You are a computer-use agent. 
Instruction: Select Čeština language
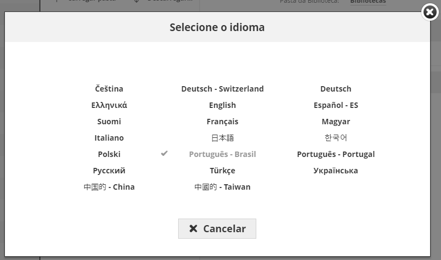click(x=109, y=89)
